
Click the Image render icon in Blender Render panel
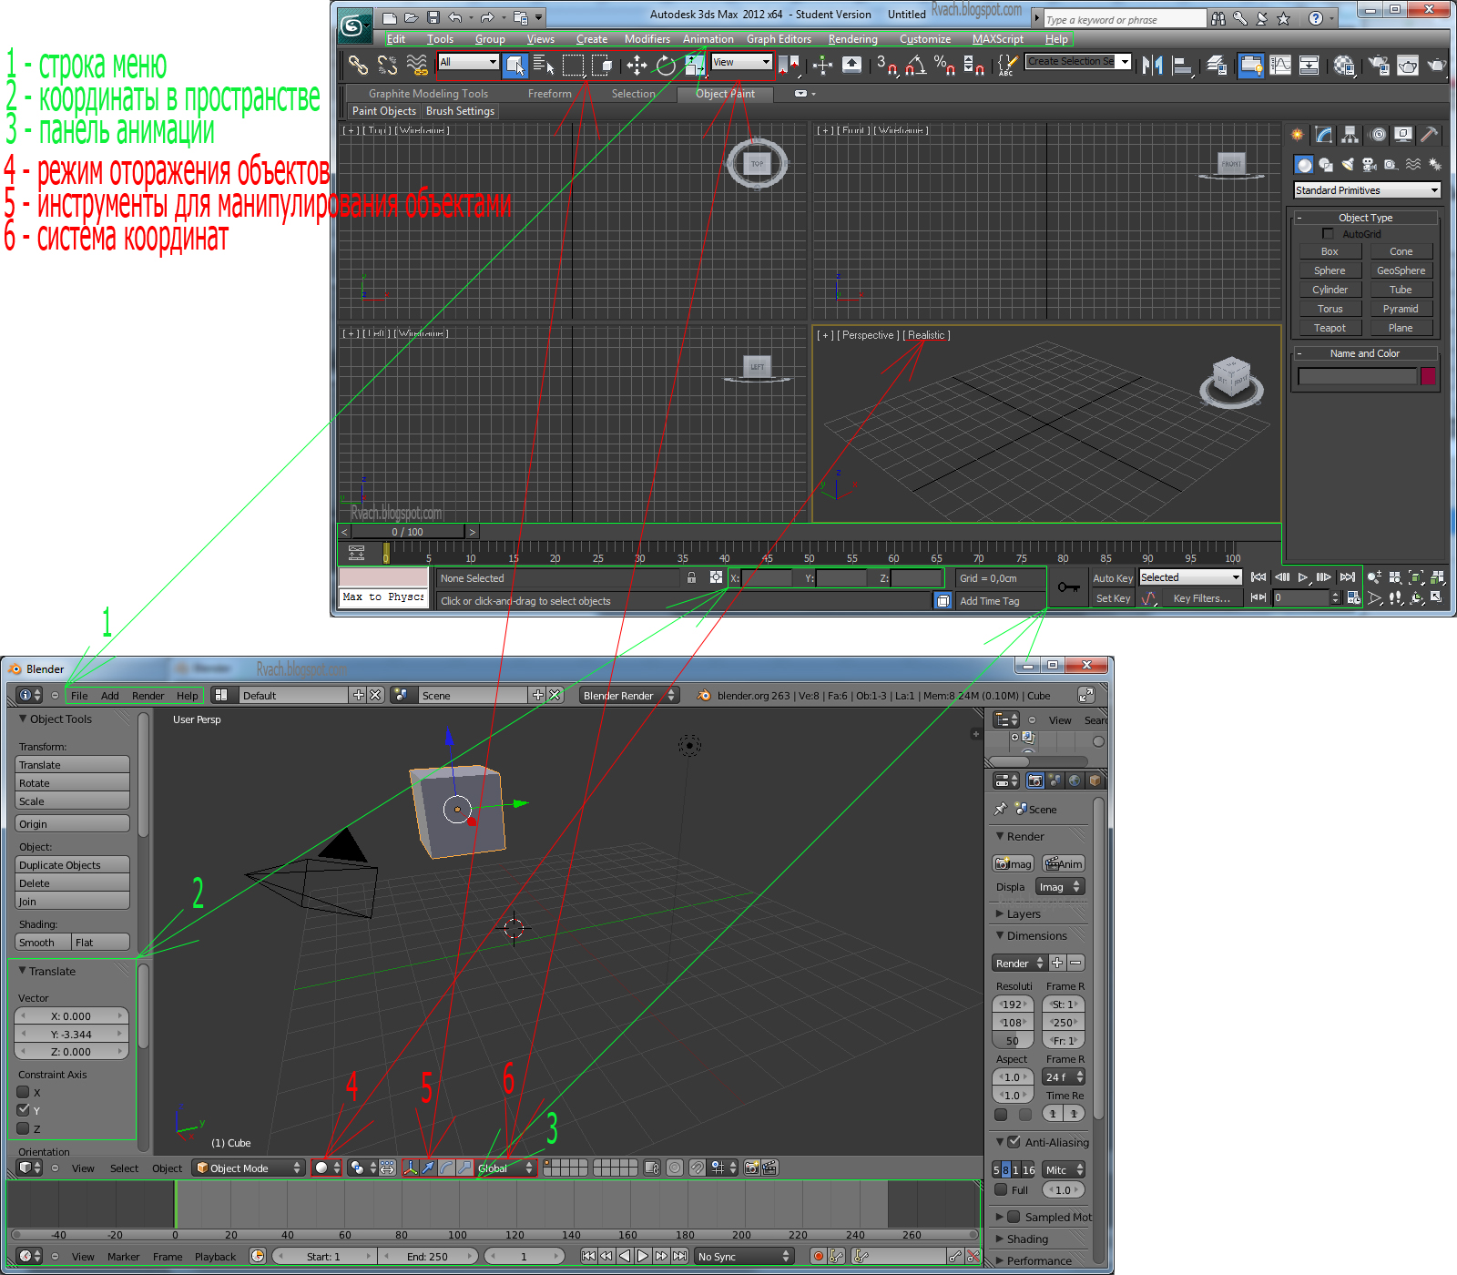(1012, 863)
